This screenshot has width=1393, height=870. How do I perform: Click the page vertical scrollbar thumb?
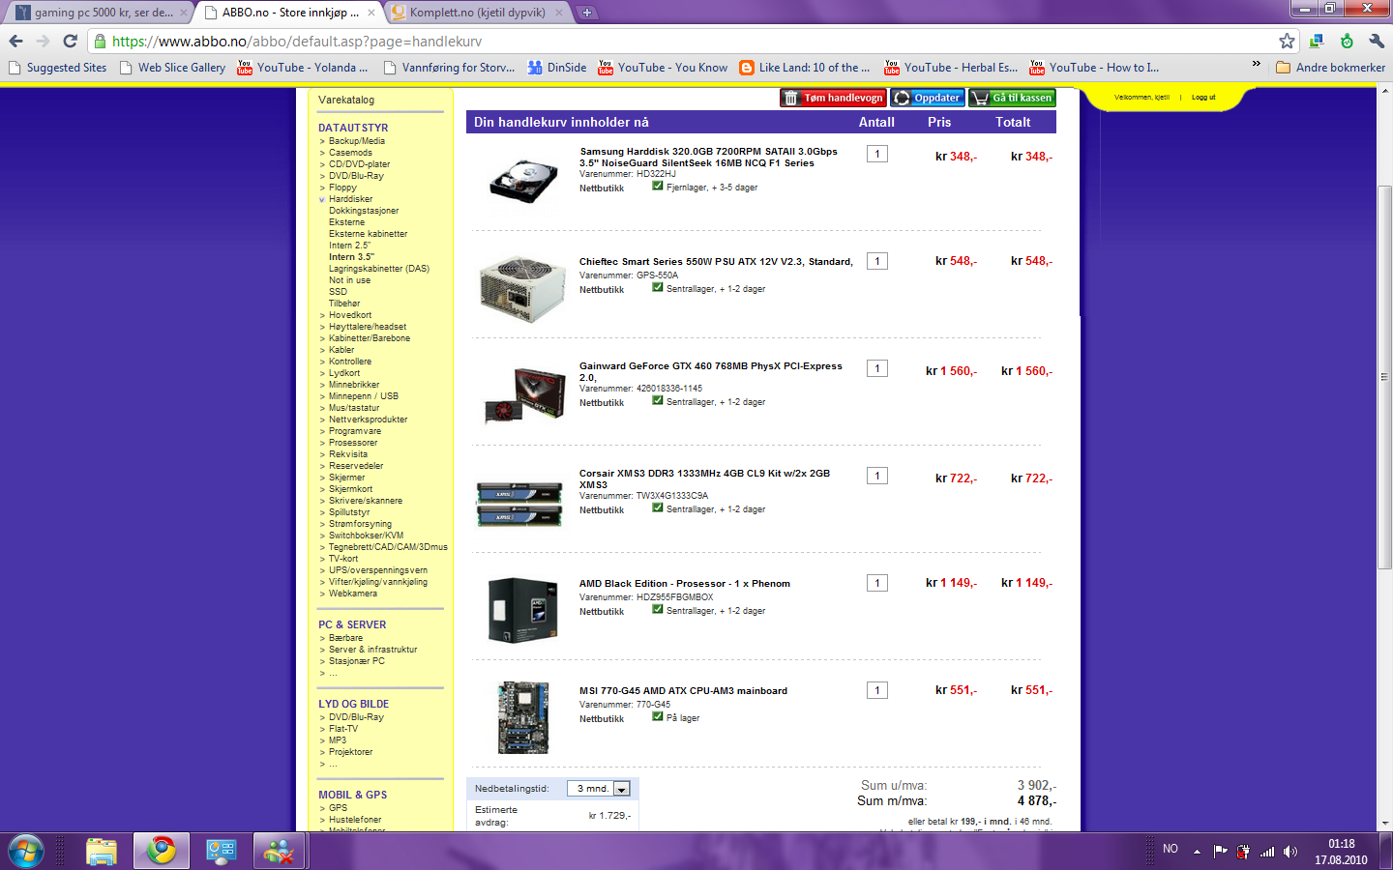(x=1384, y=377)
